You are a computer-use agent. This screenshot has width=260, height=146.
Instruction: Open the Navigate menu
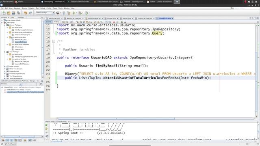pyautogui.click(x=17, y=8)
